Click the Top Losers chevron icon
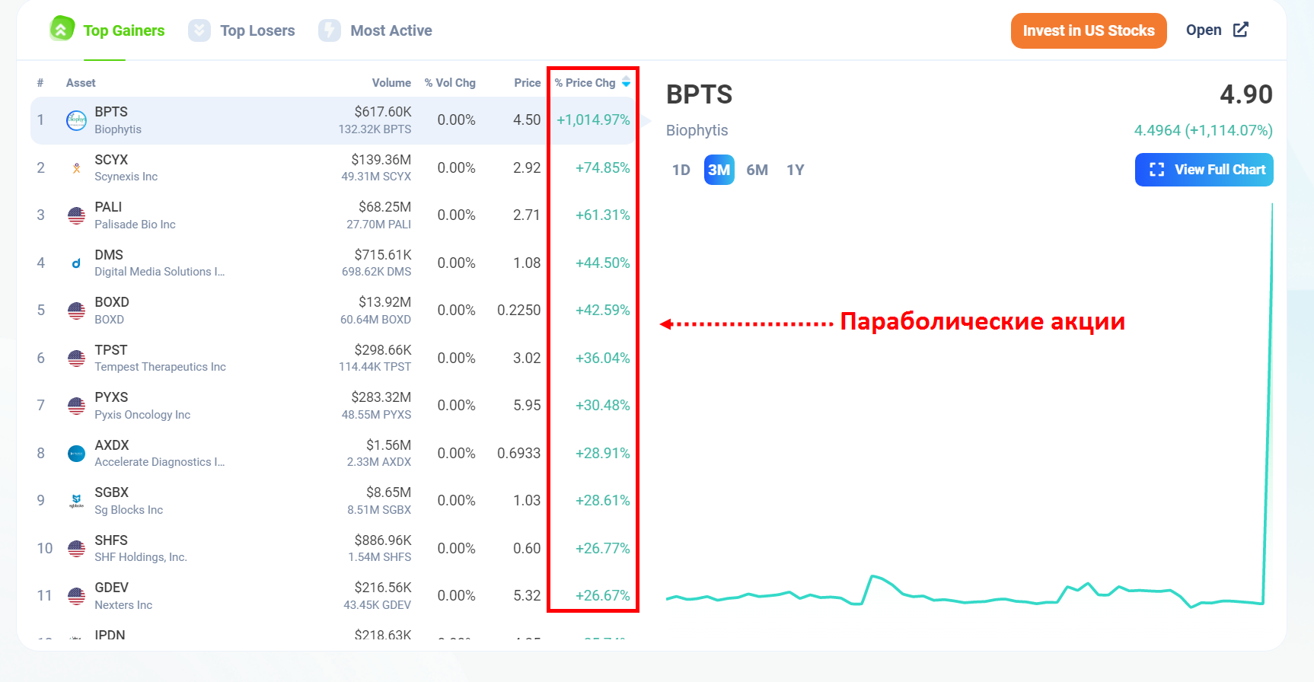Screen dimensions: 1314x682 click(x=199, y=30)
